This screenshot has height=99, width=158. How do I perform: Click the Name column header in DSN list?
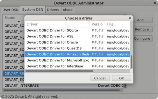14,18
